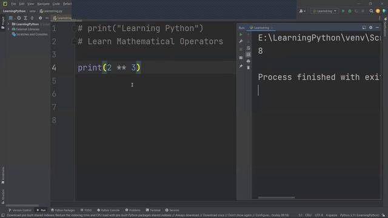
Task: Click wrench icon to modify run configuration
Action: point(241,41)
